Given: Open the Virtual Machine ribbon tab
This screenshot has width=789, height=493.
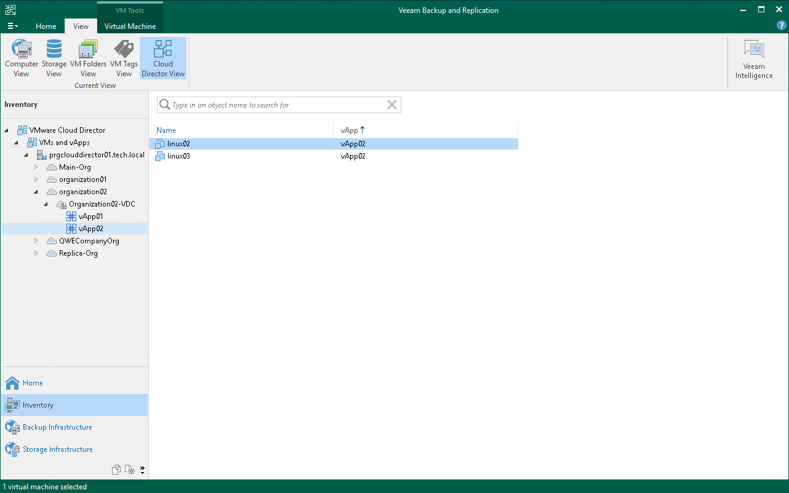Looking at the screenshot, I should pyautogui.click(x=130, y=26).
